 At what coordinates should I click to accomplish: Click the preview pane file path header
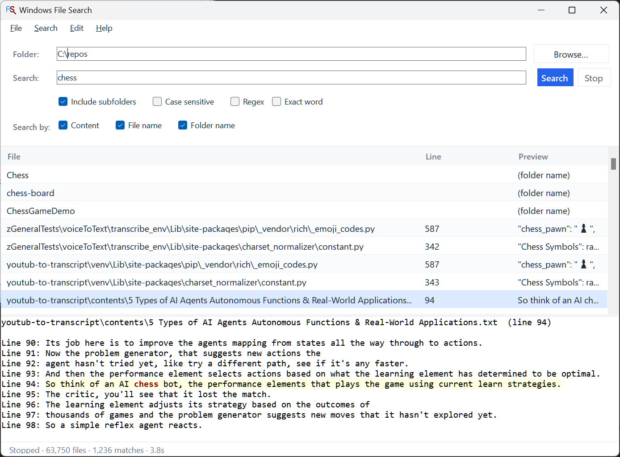pos(276,323)
